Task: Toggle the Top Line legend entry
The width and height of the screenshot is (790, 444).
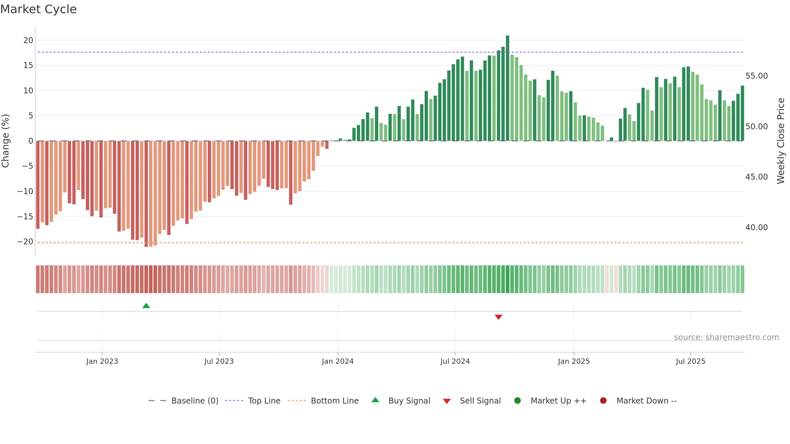Action: (x=253, y=401)
